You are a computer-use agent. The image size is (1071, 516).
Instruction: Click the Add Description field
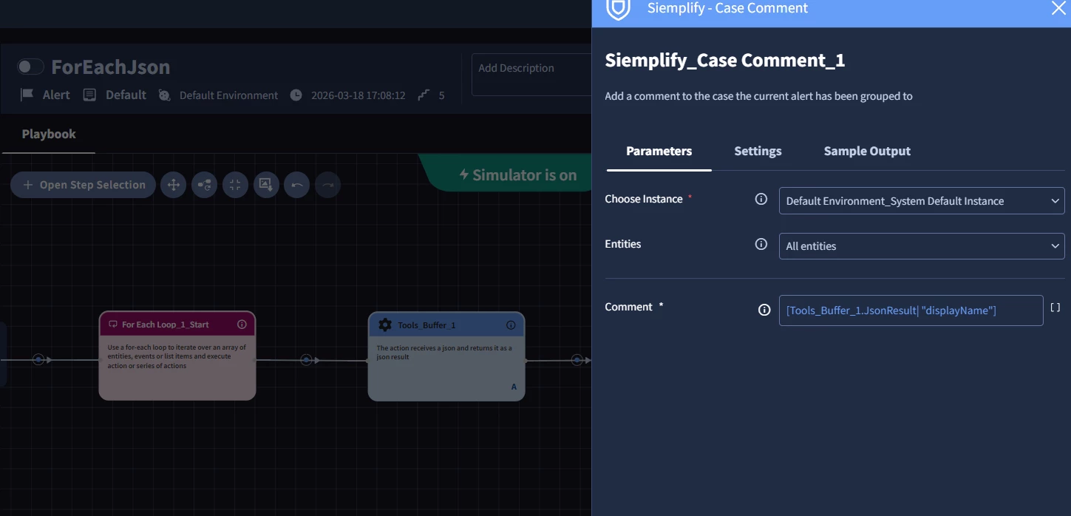(531, 74)
